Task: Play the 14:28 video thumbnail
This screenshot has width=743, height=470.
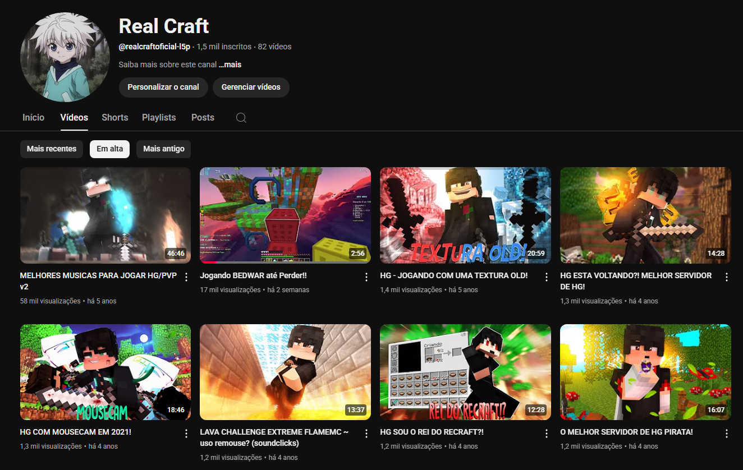Action: (645, 215)
